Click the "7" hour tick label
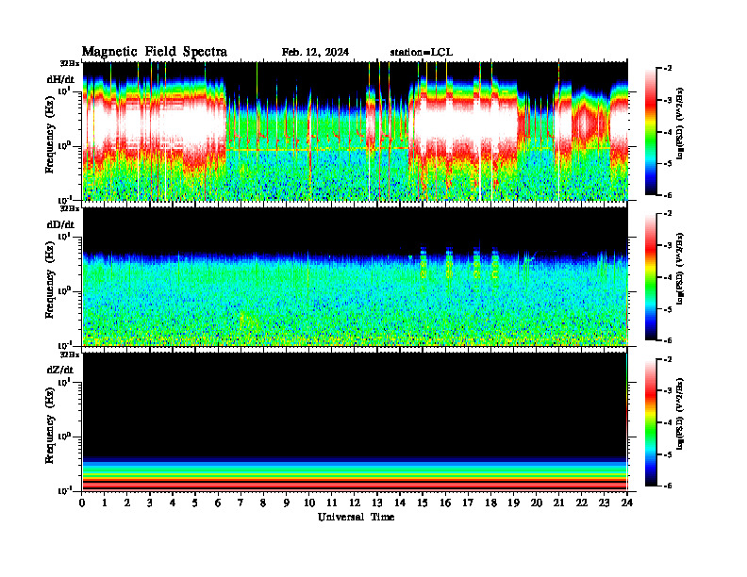The height and width of the screenshot is (577, 747). (x=241, y=503)
